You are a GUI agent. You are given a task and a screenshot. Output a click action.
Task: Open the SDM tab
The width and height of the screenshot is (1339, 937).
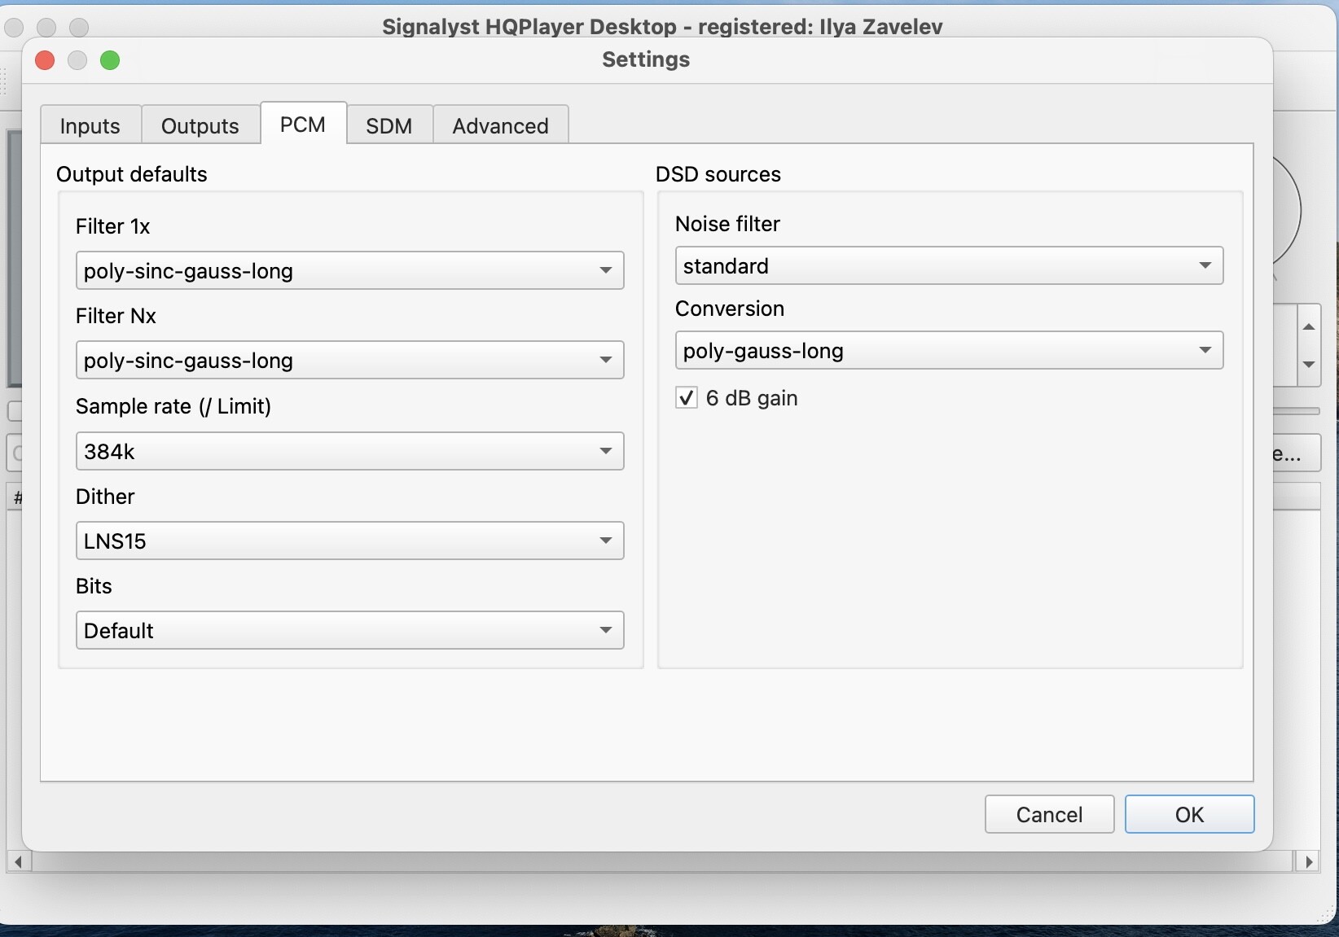(389, 125)
